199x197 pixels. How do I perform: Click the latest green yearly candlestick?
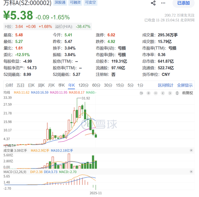(96, 136)
